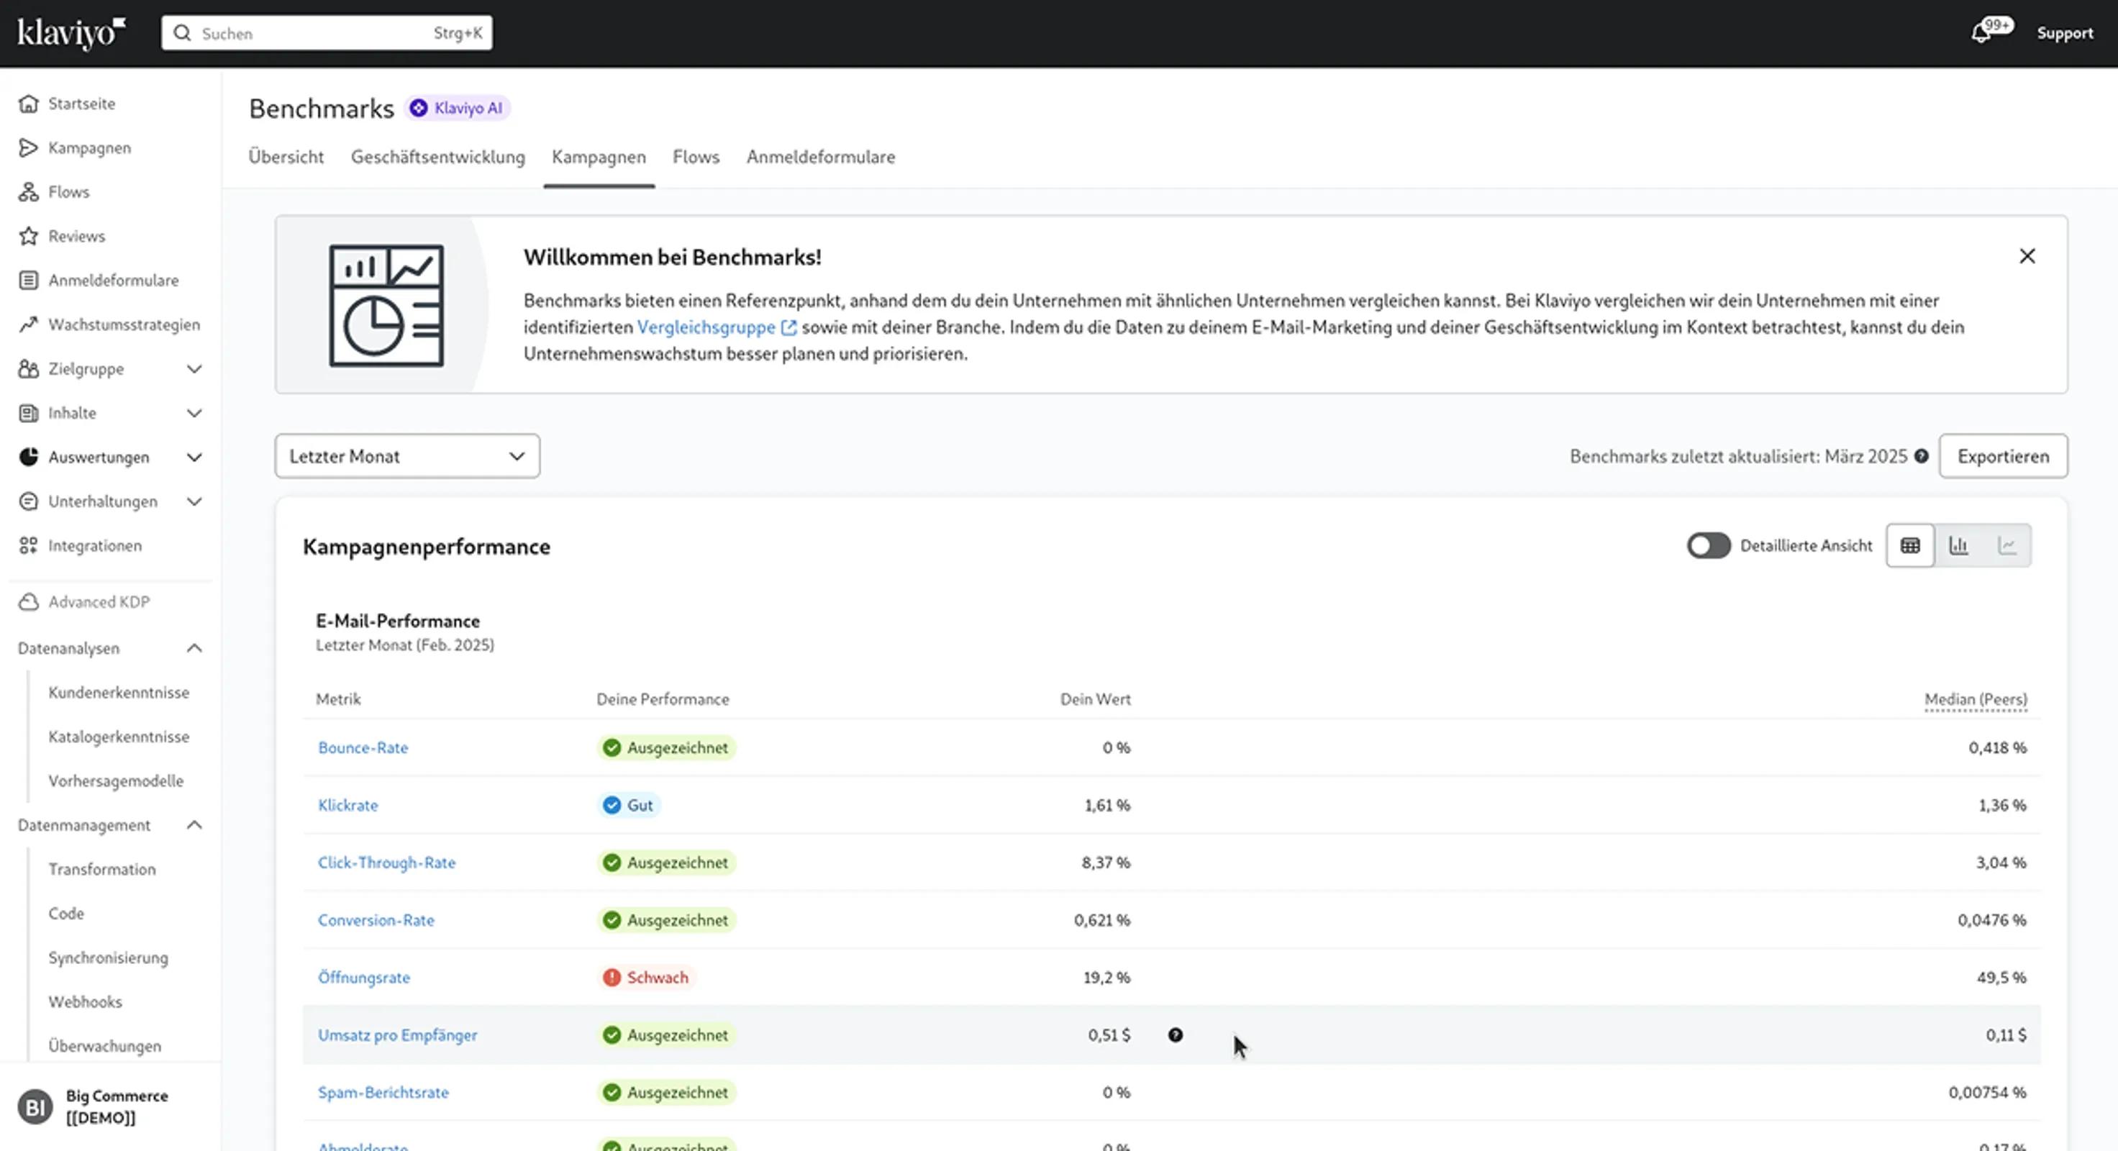
Task: Open the Letzter Monat dropdown
Action: click(407, 456)
